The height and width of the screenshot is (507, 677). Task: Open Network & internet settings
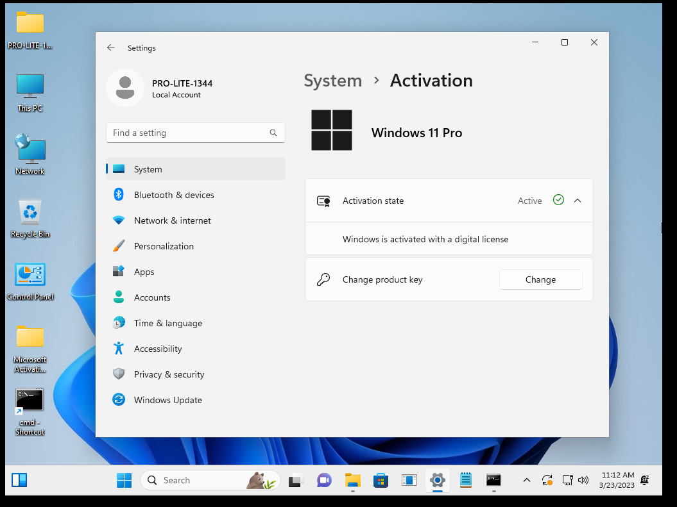[x=196, y=220]
